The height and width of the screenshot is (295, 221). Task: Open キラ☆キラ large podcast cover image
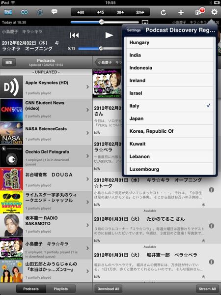point(107,83)
